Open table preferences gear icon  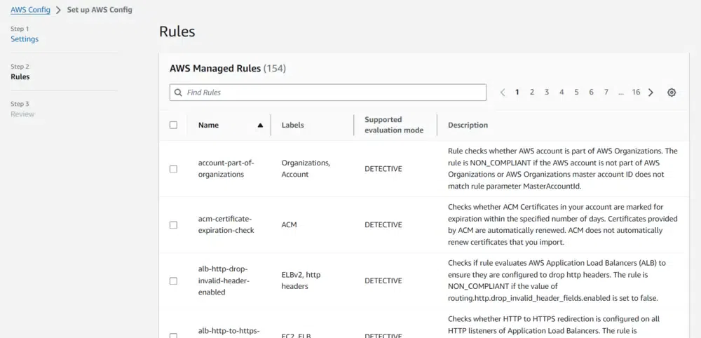(672, 93)
